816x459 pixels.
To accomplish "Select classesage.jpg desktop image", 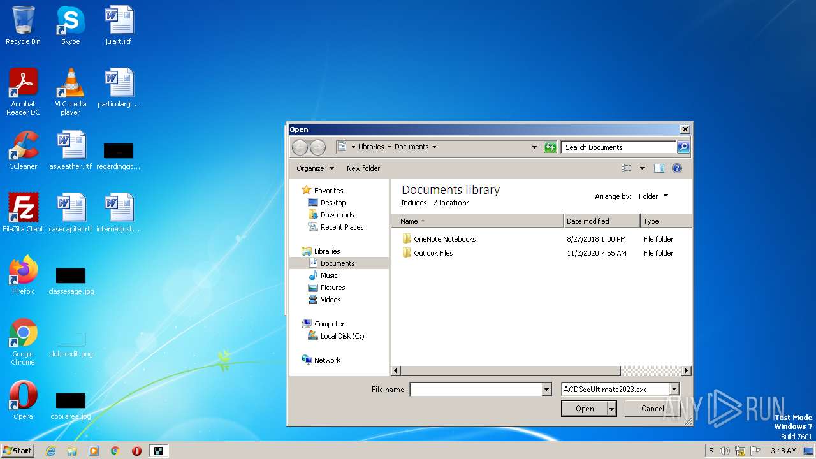I will [x=70, y=280].
